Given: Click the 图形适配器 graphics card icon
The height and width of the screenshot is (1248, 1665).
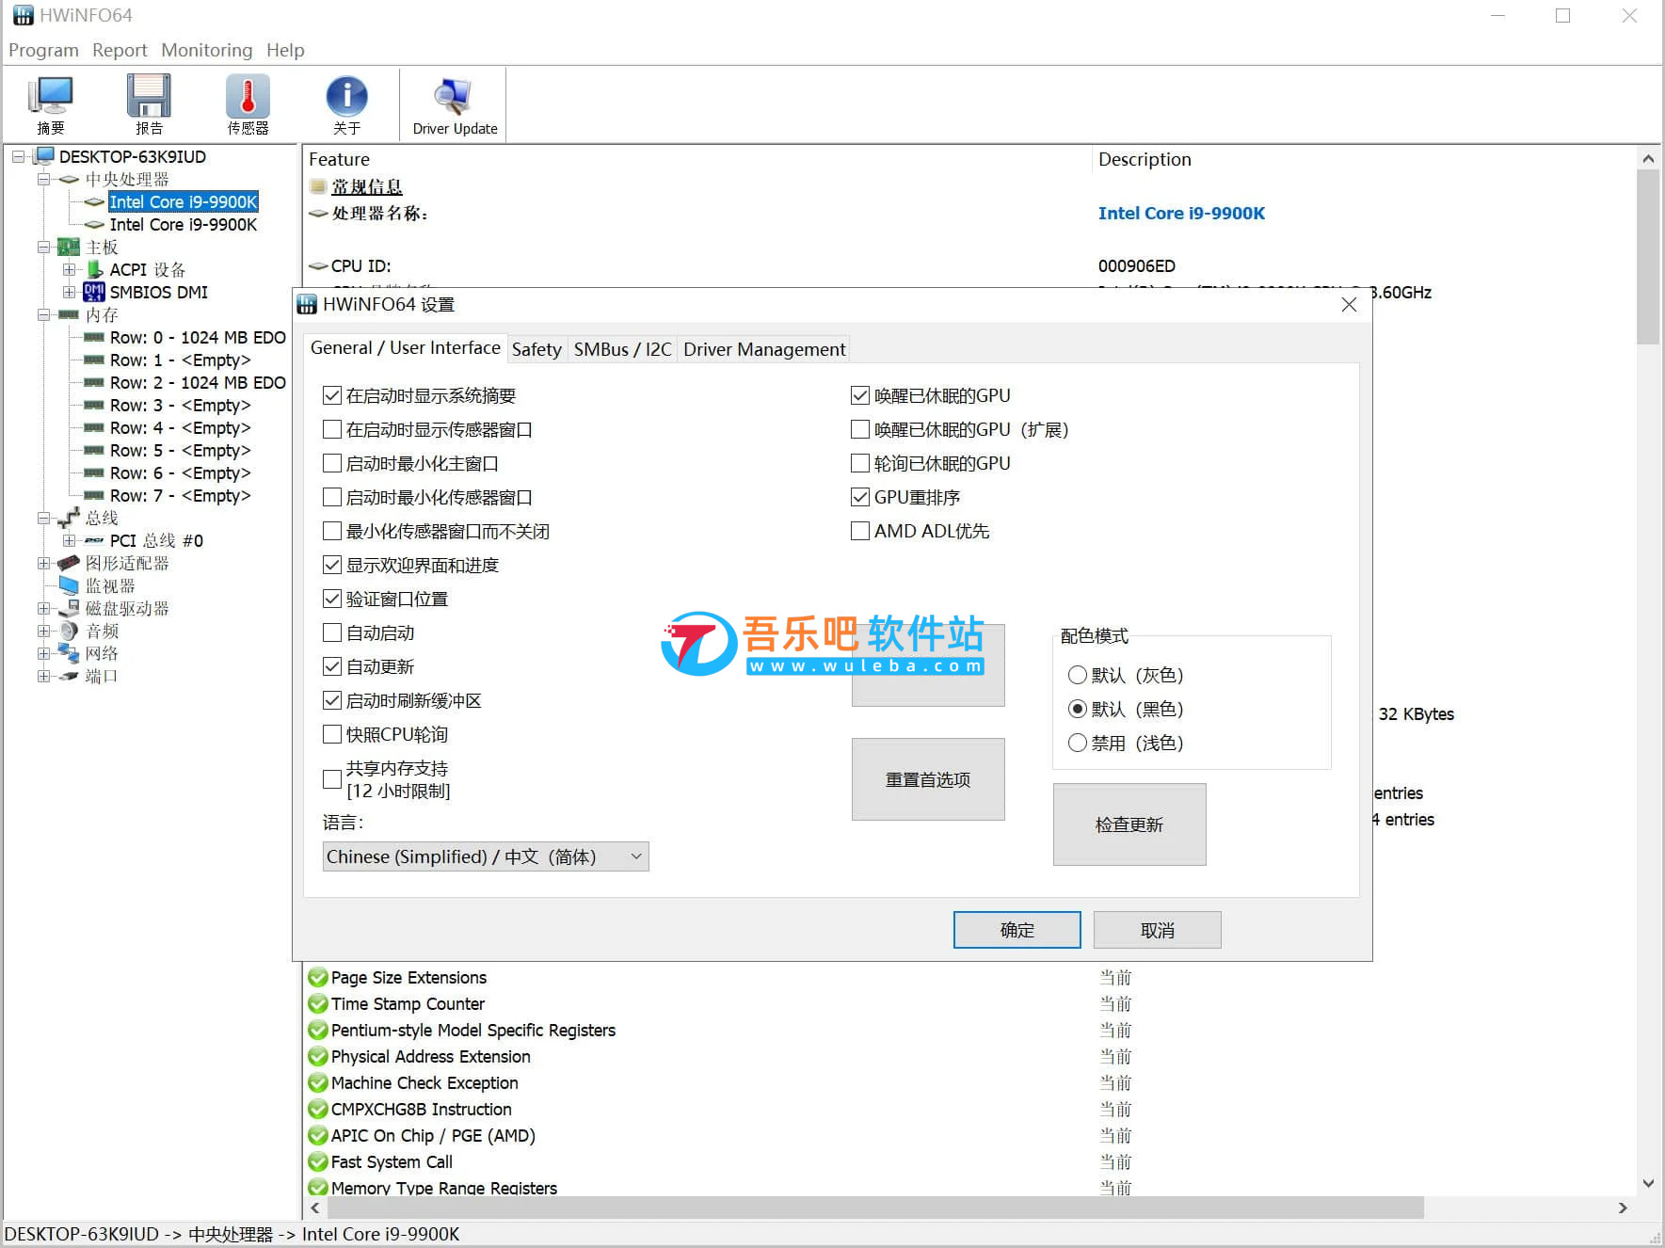Looking at the screenshot, I should click(68, 563).
